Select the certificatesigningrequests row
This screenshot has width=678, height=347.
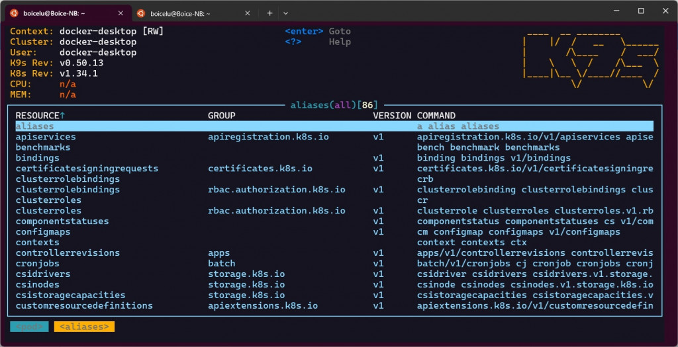click(334, 169)
